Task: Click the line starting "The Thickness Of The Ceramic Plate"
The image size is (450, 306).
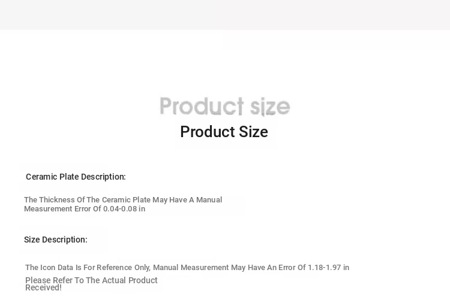Action: (x=123, y=199)
